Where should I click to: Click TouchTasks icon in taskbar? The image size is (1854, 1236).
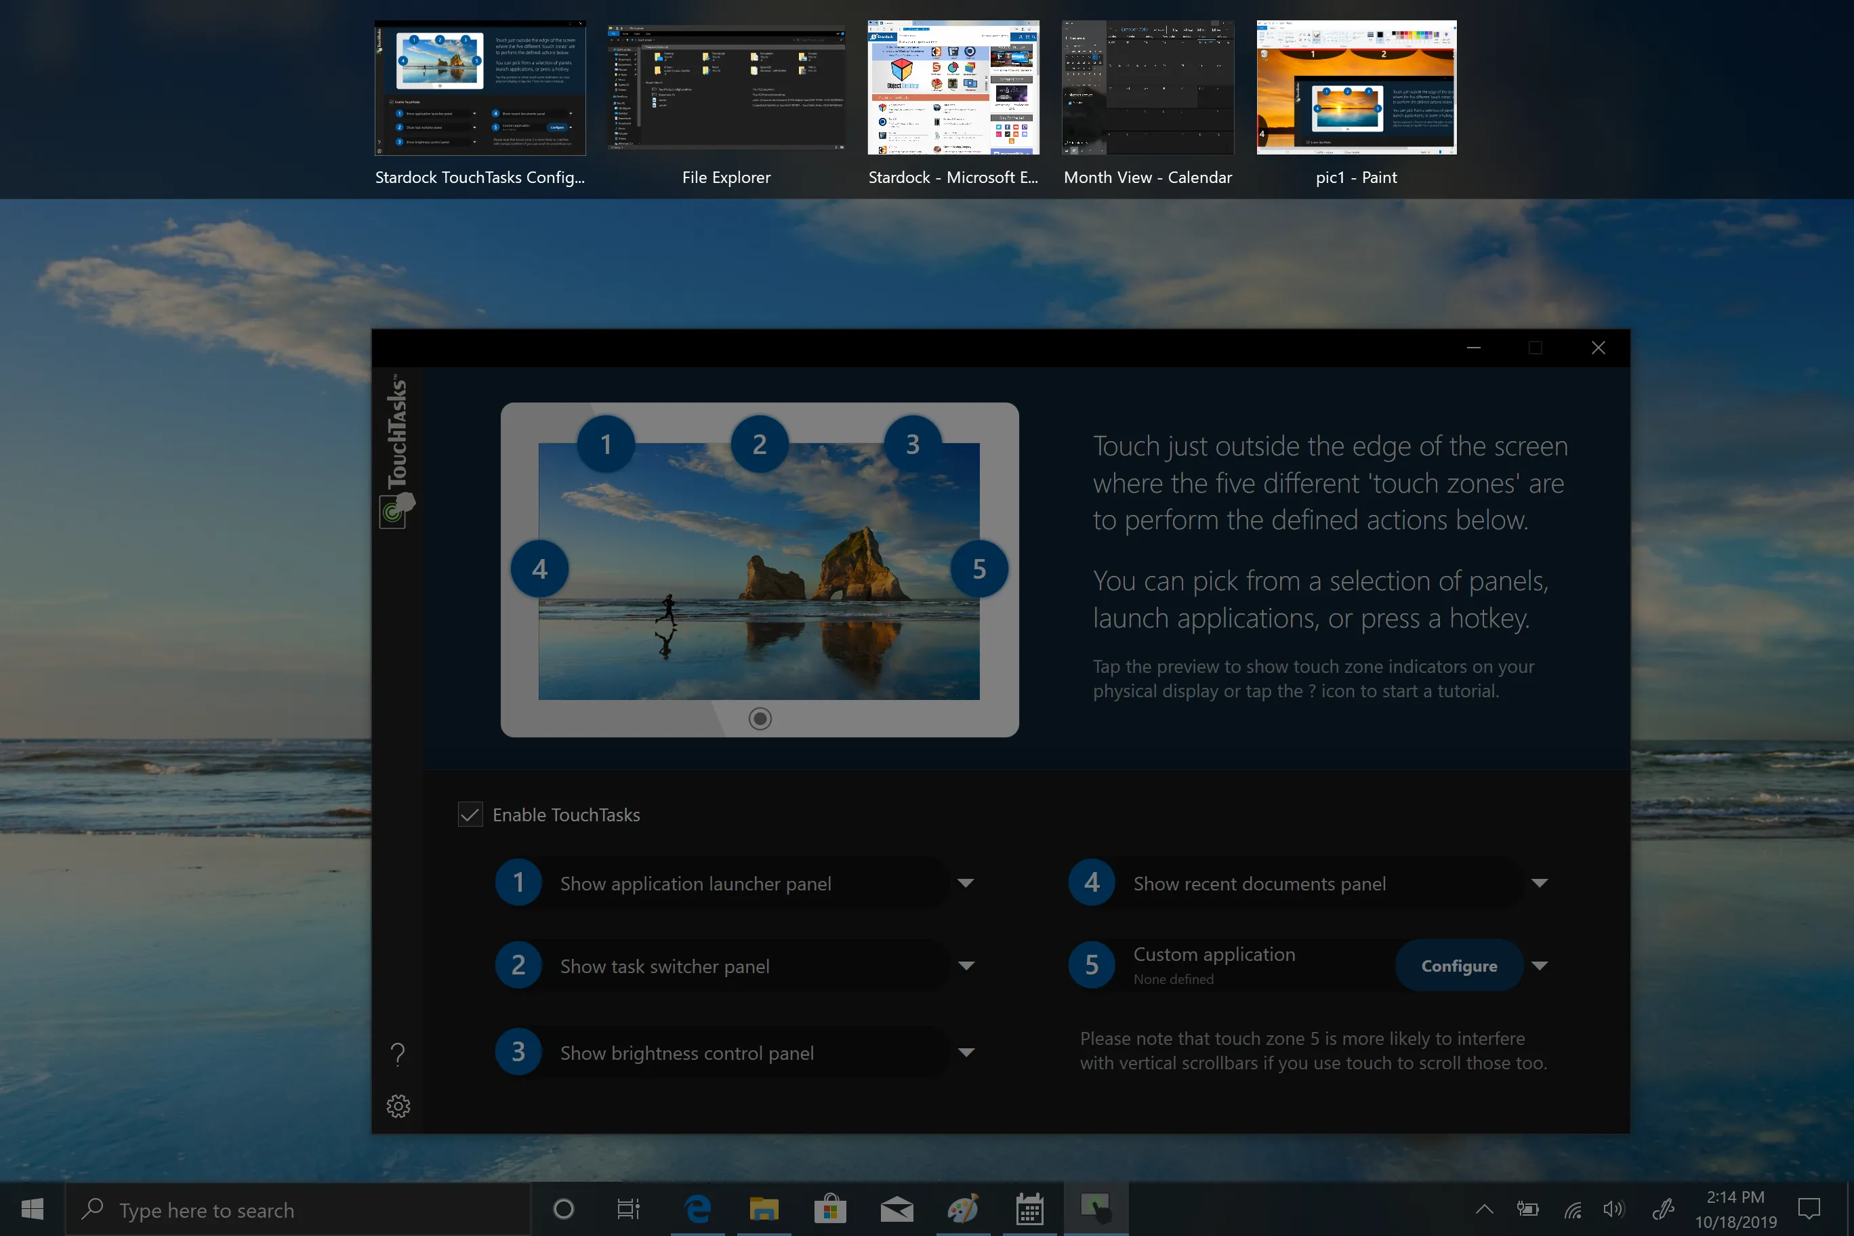(x=1096, y=1208)
